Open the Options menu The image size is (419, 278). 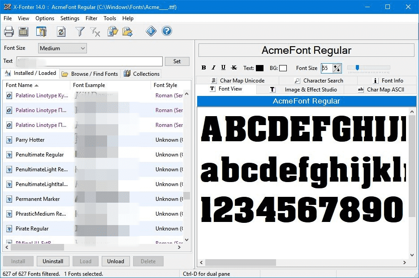click(x=45, y=18)
